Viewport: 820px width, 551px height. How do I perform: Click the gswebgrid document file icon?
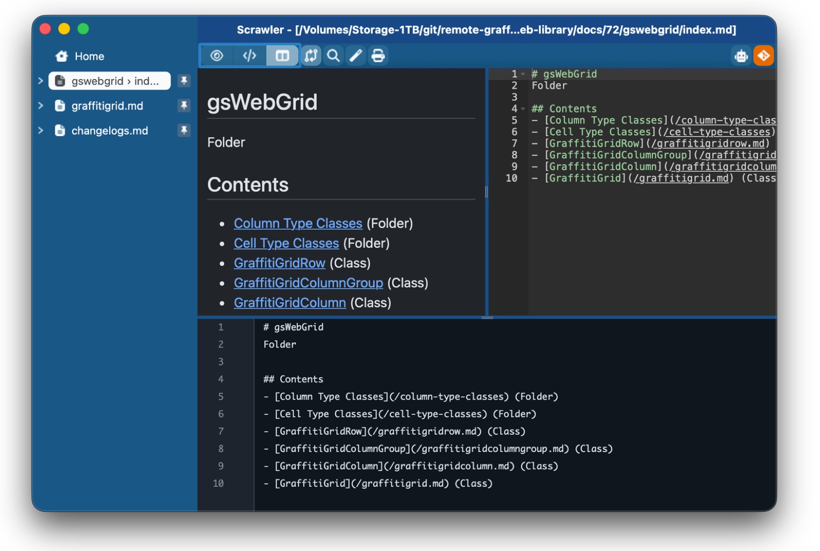tap(60, 80)
